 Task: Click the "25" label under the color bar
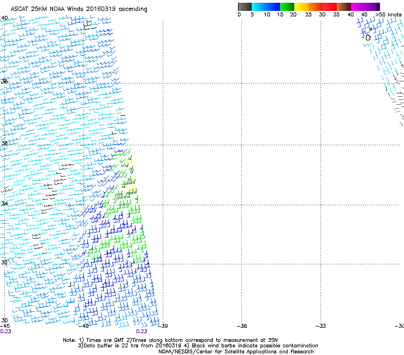pos(308,15)
